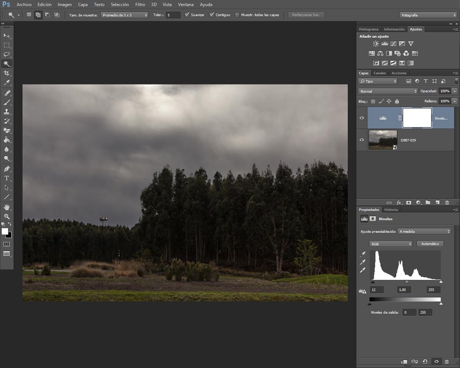Uncheck the Contiguo option
Viewport: 460px width, 368px height.
(x=212, y=15)
